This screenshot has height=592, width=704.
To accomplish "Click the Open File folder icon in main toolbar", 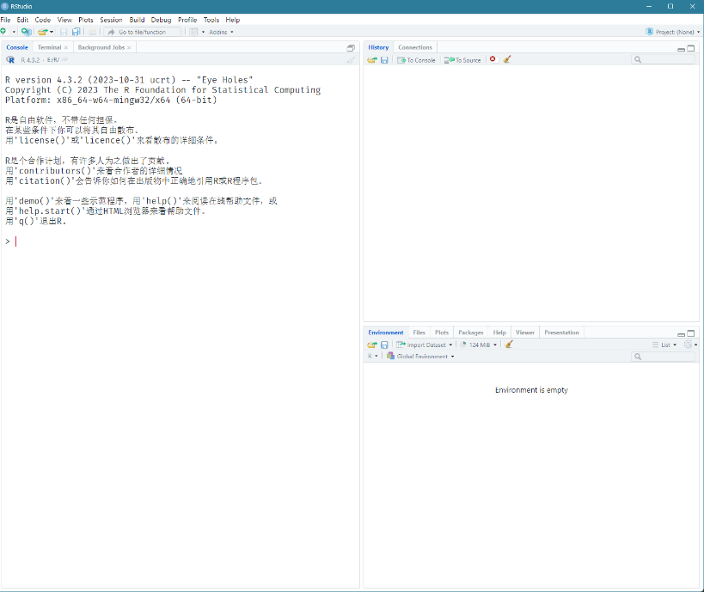I will pyautogui.click(x=42, y=32).
